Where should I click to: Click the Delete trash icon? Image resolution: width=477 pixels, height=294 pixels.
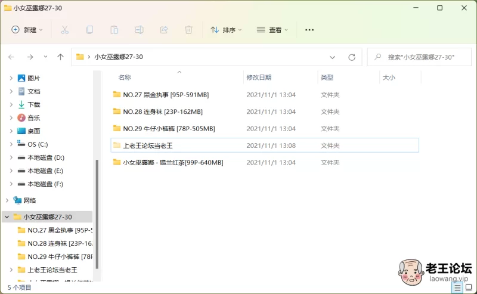(x=188, y=30)
